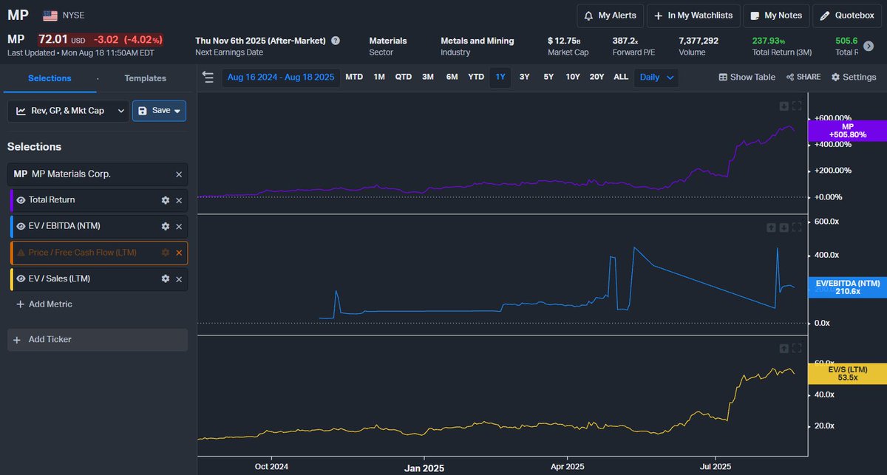The width and height of the screenshot is (887, 475).
Task: Select the 1M time range
Action: pos(379,77)
